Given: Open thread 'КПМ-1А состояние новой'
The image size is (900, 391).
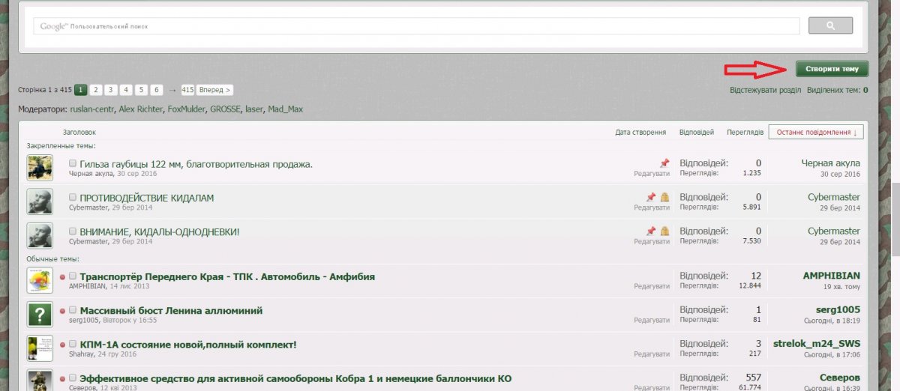Looking at the screenshot, I should pos(188,345).
